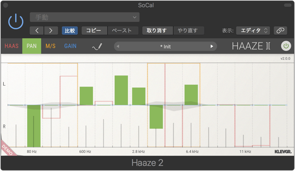
Task: Click the green pan bar above 2.8 kHz
Action: pos(139,96)
